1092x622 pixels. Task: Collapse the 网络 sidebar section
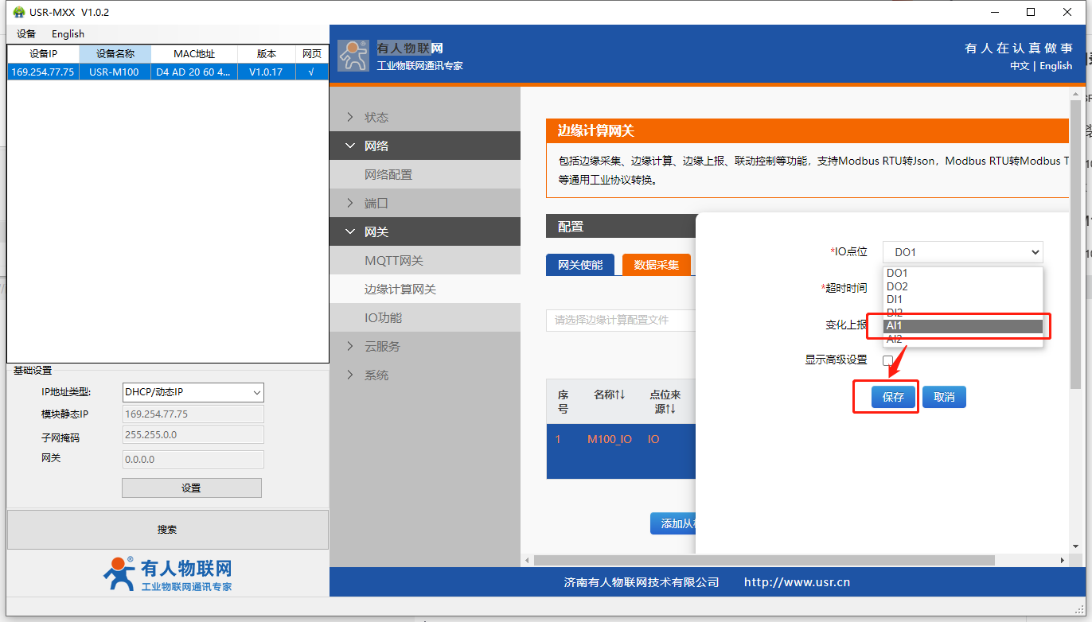(x=425, y=146)
